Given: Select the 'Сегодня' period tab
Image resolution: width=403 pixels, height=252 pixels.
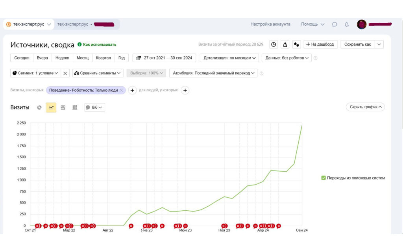Looking at the screenshot, I should [22, 58].
